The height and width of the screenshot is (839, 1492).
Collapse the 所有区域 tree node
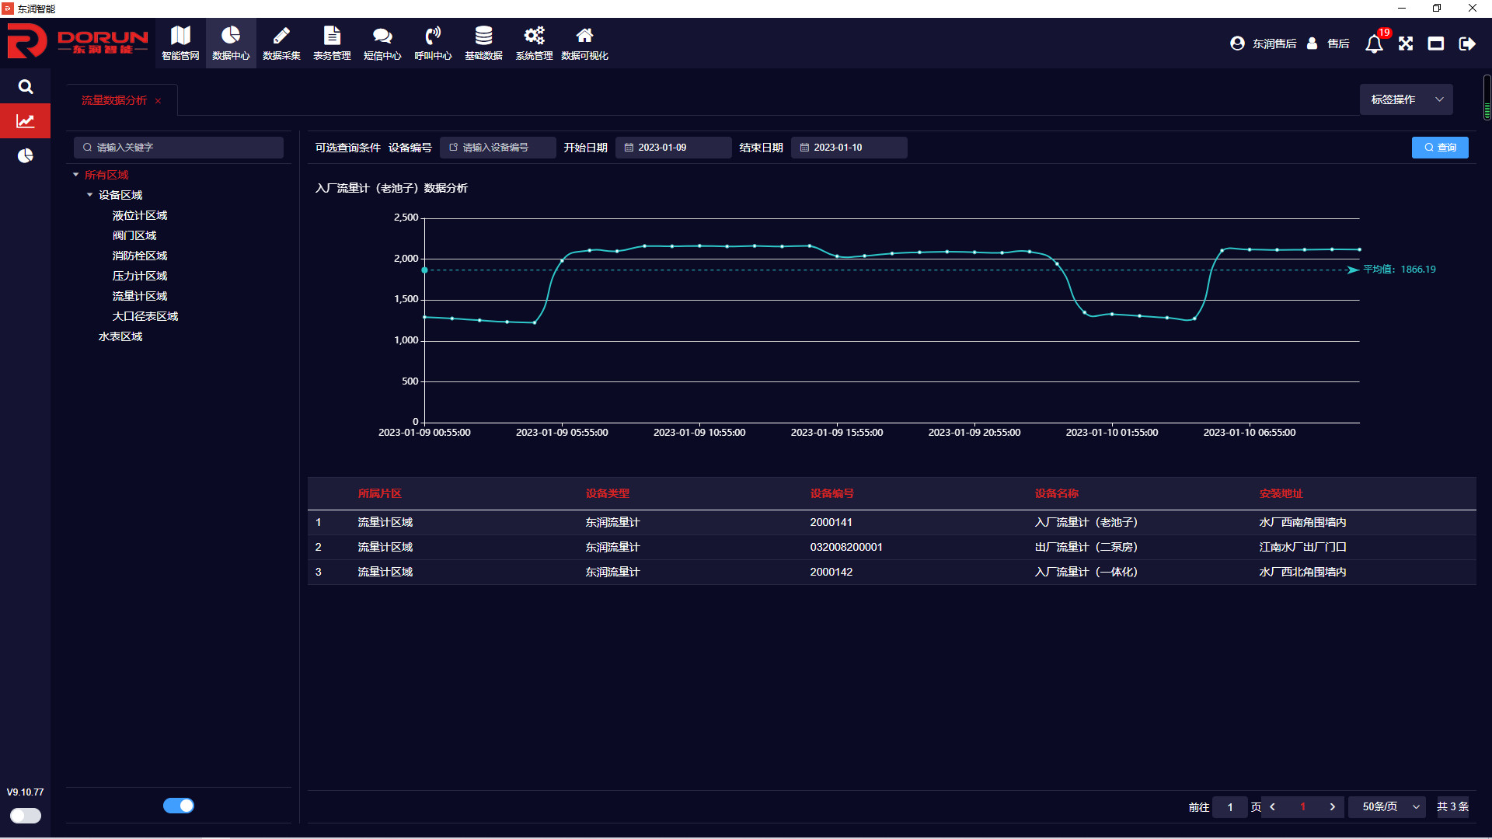click(x=76, y=175)
